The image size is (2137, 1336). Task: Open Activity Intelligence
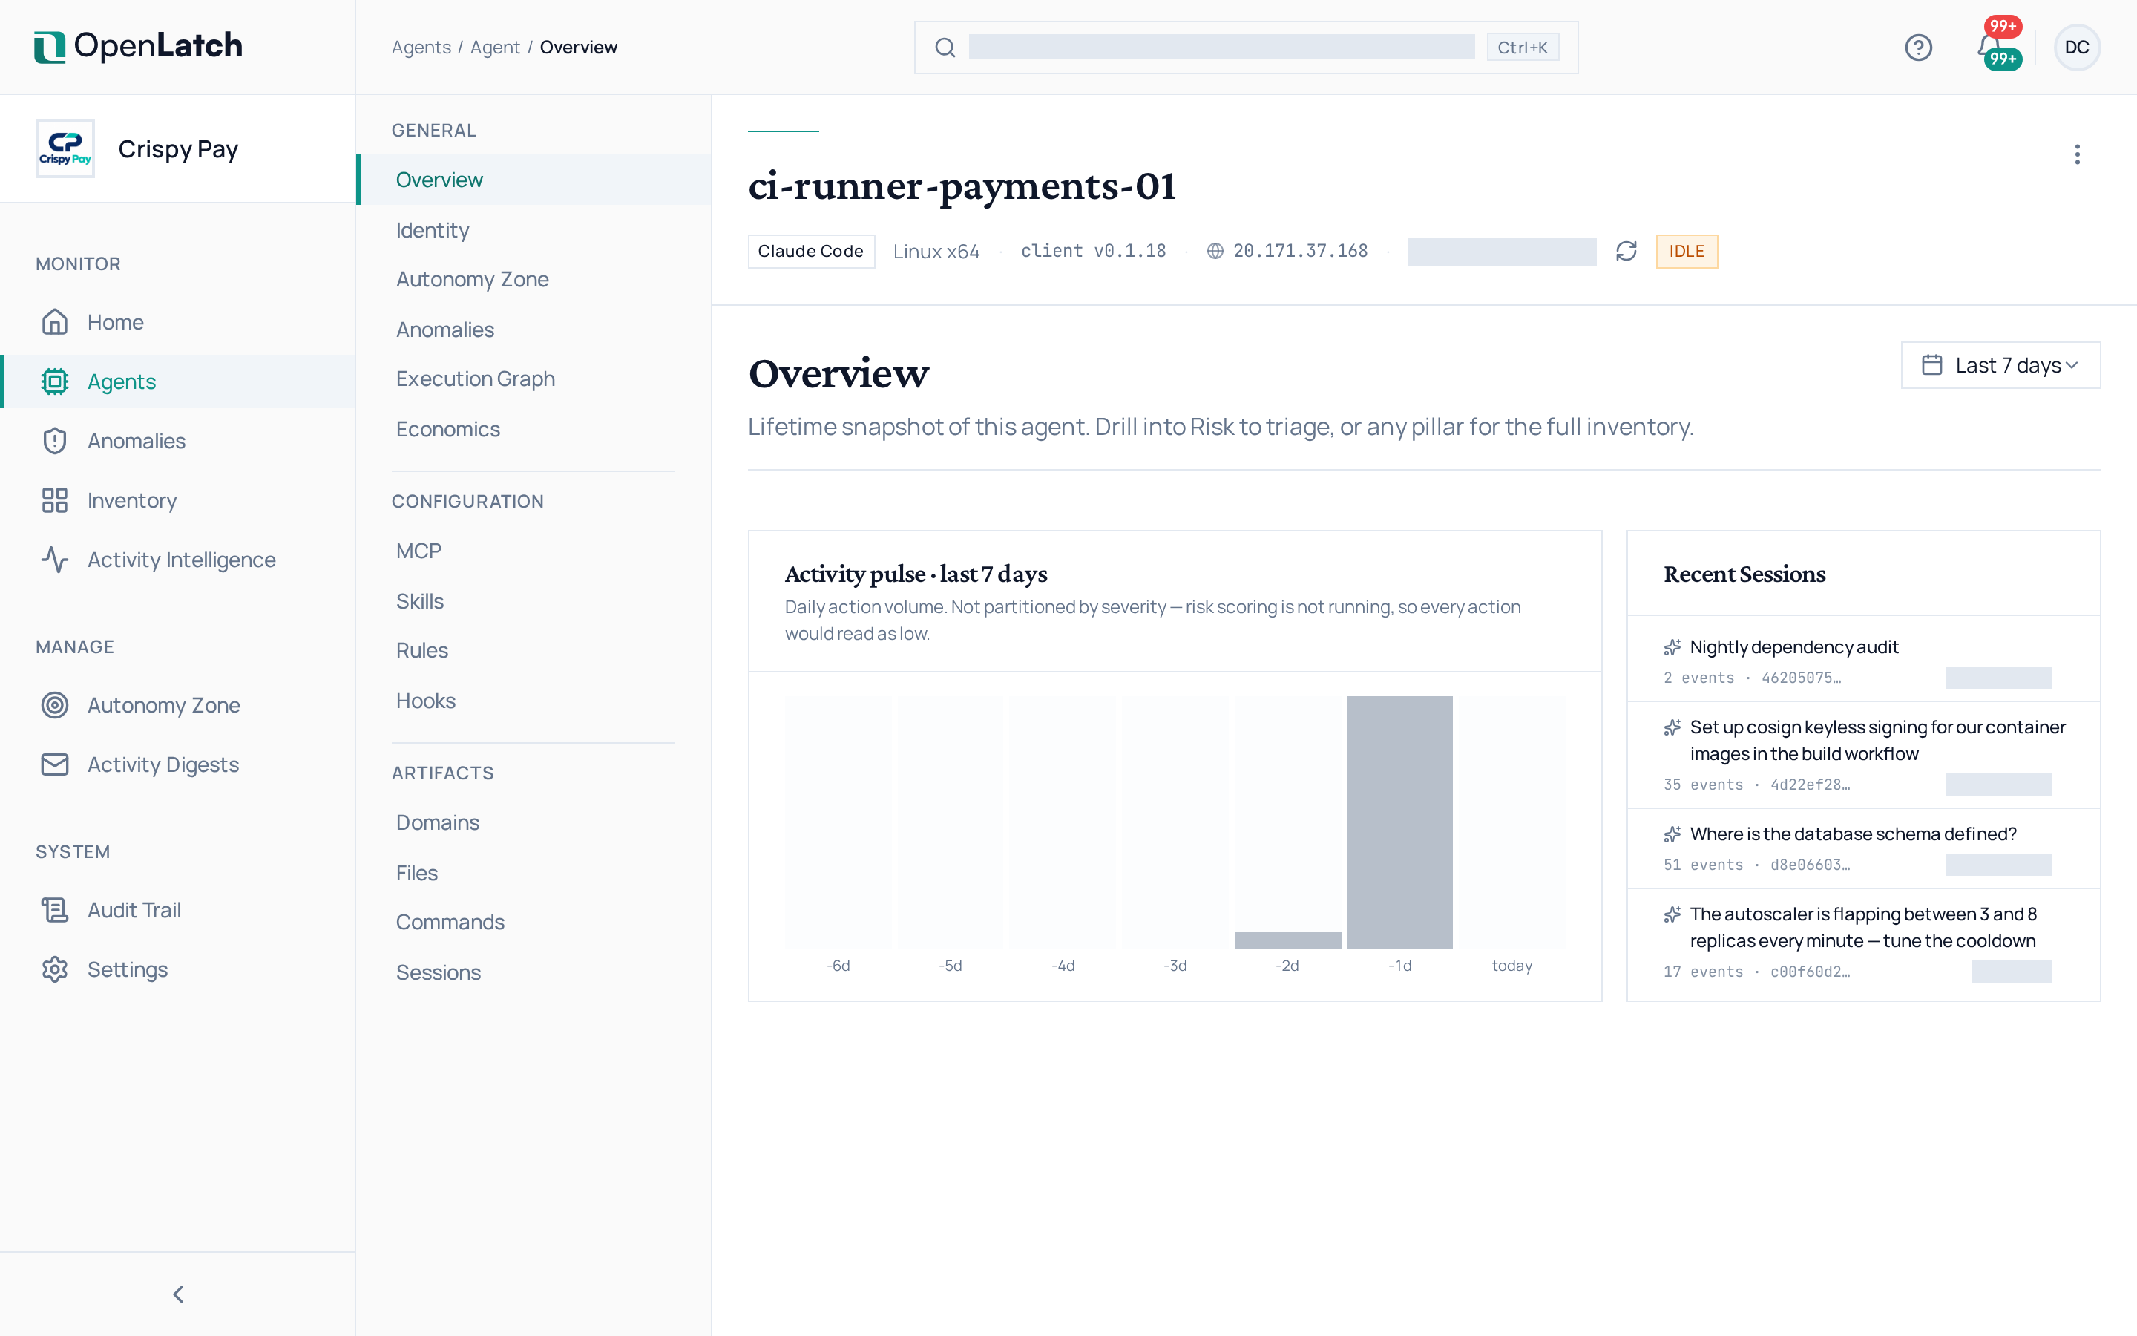177,560
